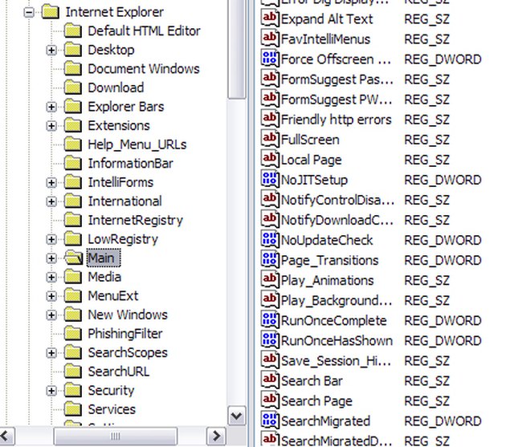Expand the Extensions key
Image resolution: width=506 pixels, height=447 pixels.
pos(51,126)
